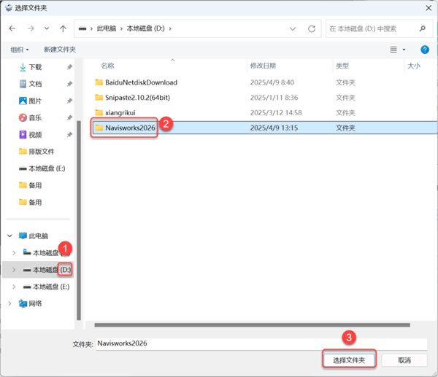Create a folder with 新建文件夹
The image size is (438, 377).
(60, 50)
